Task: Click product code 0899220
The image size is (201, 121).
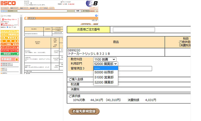Action: click(x=74, y=50)
